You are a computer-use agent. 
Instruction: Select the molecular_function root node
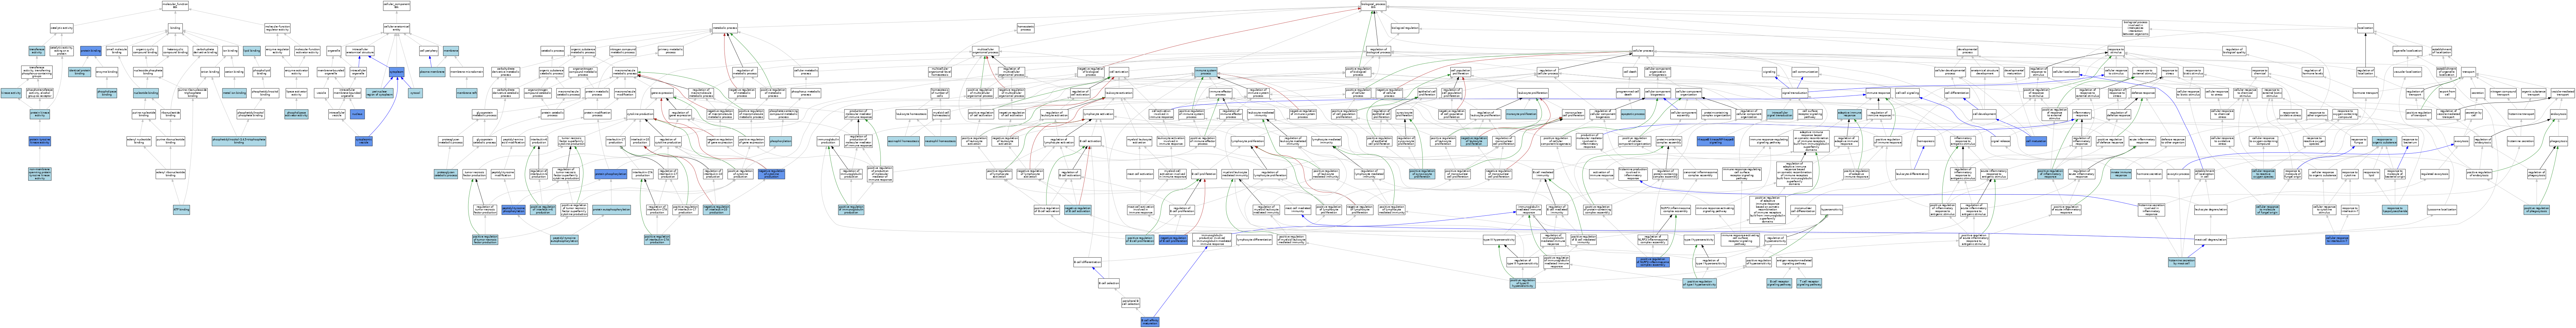[x=175, y=6]
